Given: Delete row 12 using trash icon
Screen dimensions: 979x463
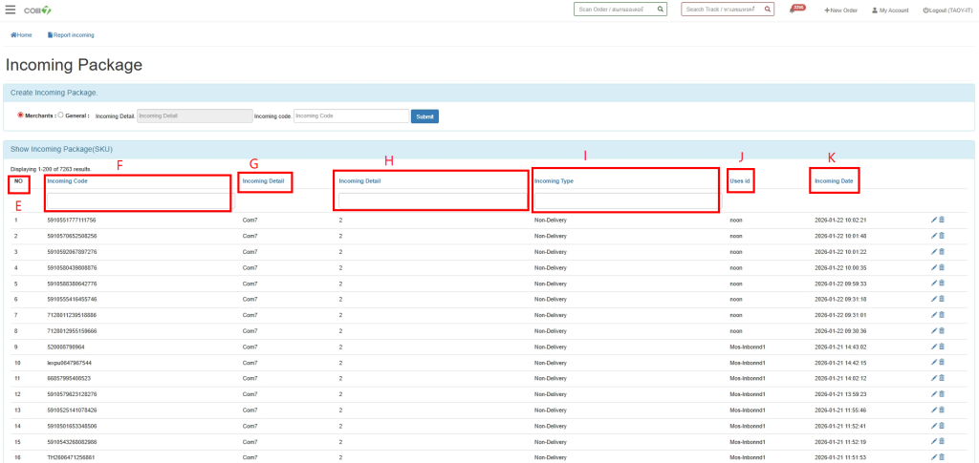Looking at the screenshot, I should pos(942,392).
